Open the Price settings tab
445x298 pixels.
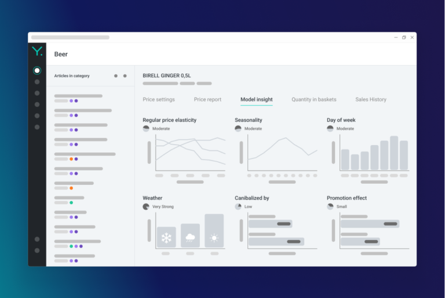tap(159, 99)
